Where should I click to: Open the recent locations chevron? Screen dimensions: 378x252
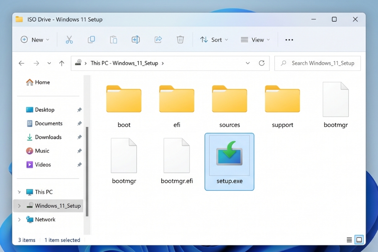(49, 63)
